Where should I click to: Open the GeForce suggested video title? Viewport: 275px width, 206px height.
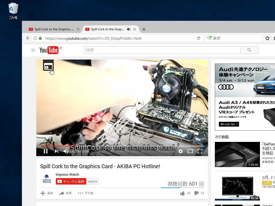click(268, 149)
